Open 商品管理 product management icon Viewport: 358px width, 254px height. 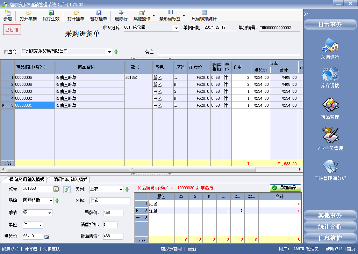click(x=330, y=109)
